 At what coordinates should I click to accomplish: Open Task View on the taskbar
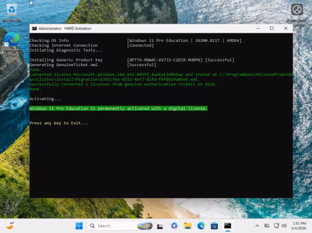[160, 226]
